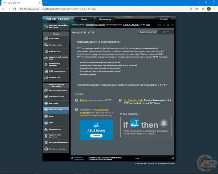
Task: Click the browser zoom magnifier icon
Action: [x=191, y=9]
